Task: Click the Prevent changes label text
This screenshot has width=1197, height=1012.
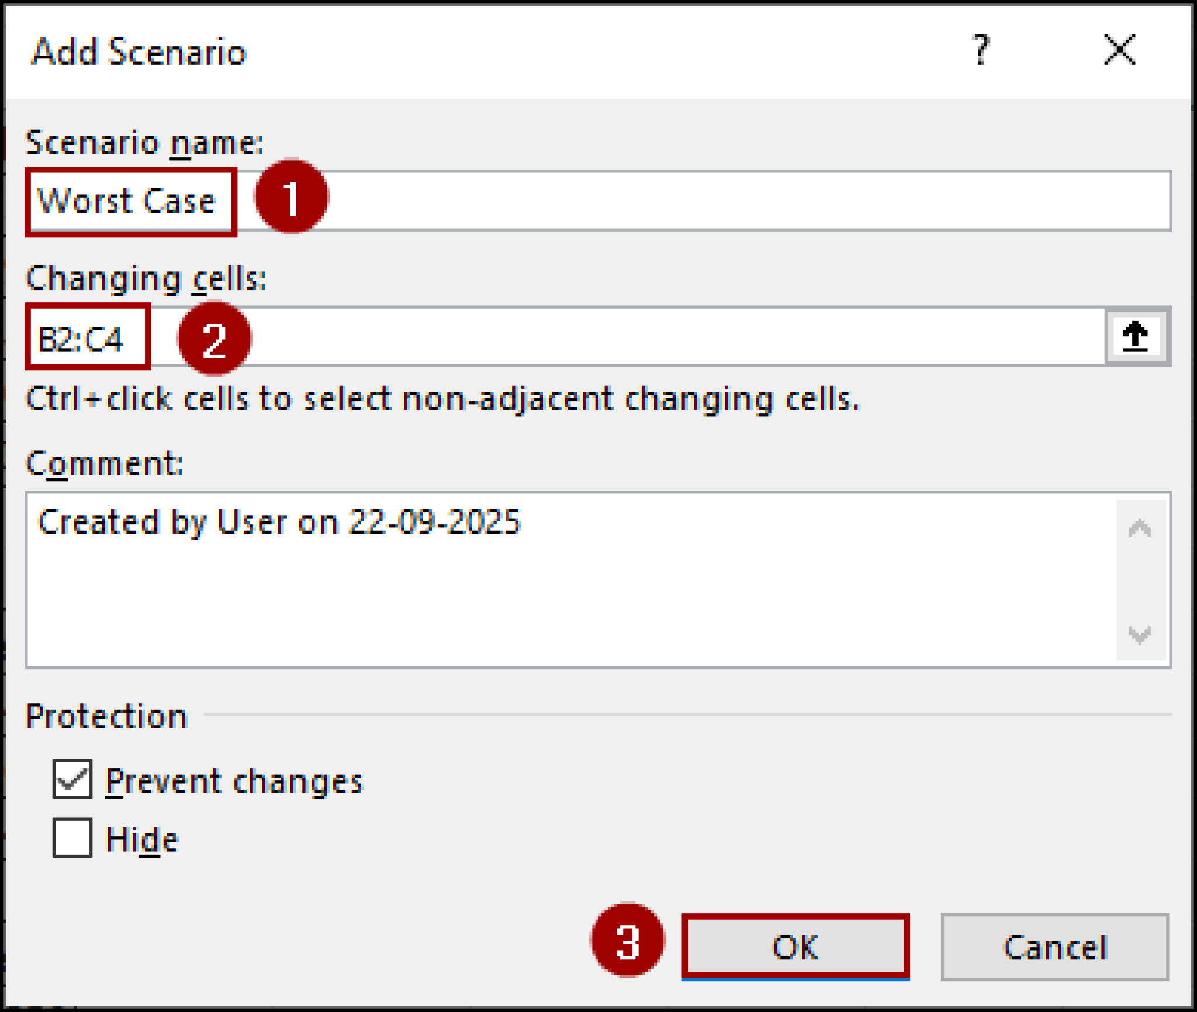Action: click(x=234, y=781)
